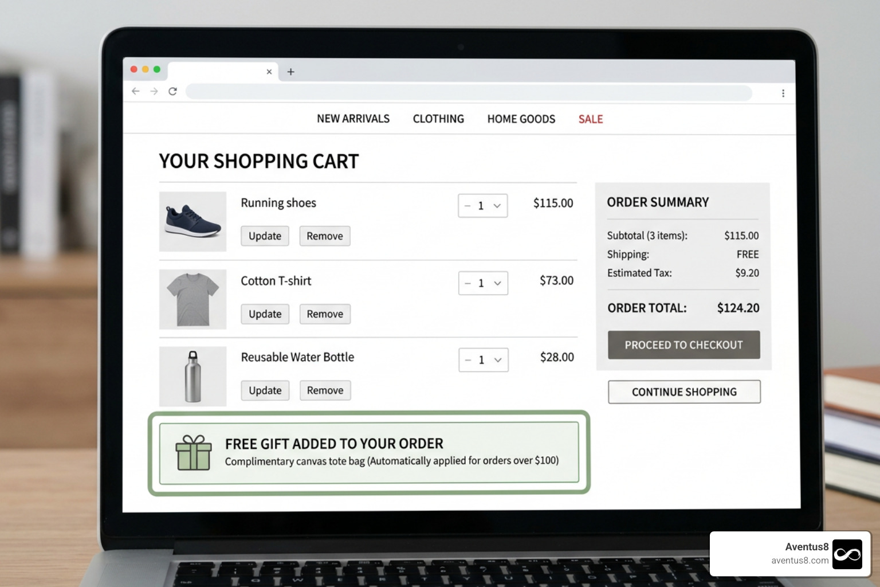Click the browser address bar
This screenshot has width=880, height=587.
[469, 92]
